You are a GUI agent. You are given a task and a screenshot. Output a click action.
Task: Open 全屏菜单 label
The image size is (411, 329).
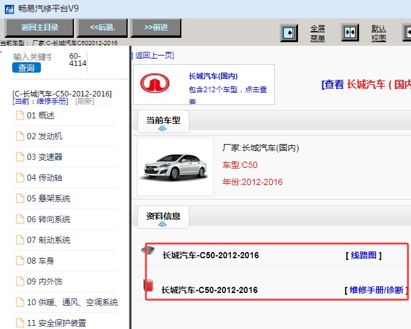(x=318, y=34)
